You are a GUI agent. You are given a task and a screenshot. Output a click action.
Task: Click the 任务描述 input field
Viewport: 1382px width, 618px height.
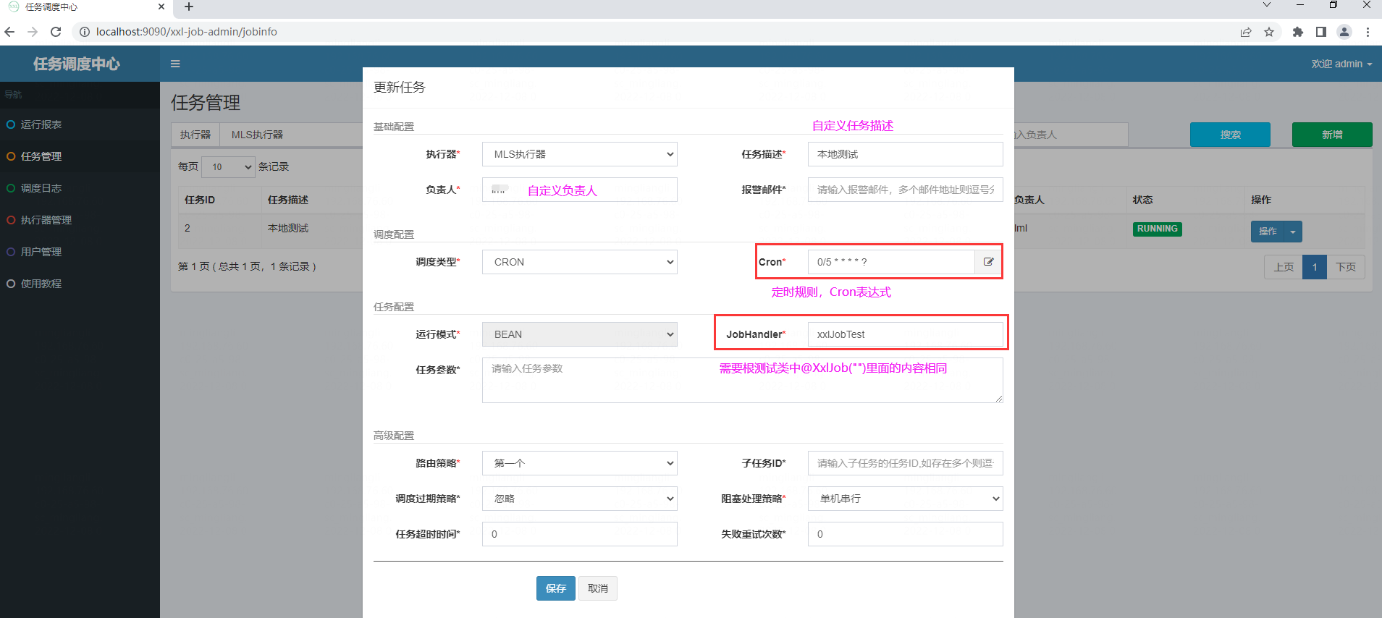(x=906, y=154)
